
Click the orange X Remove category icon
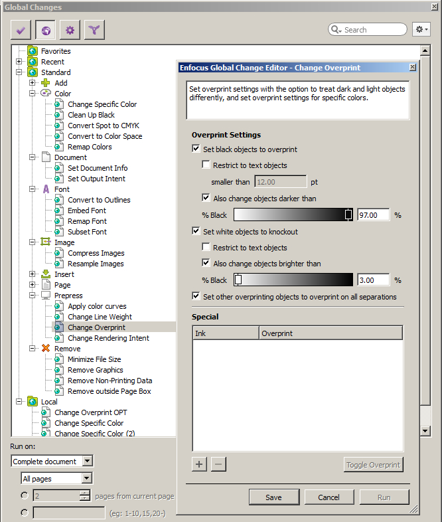[x=46, y=348]
